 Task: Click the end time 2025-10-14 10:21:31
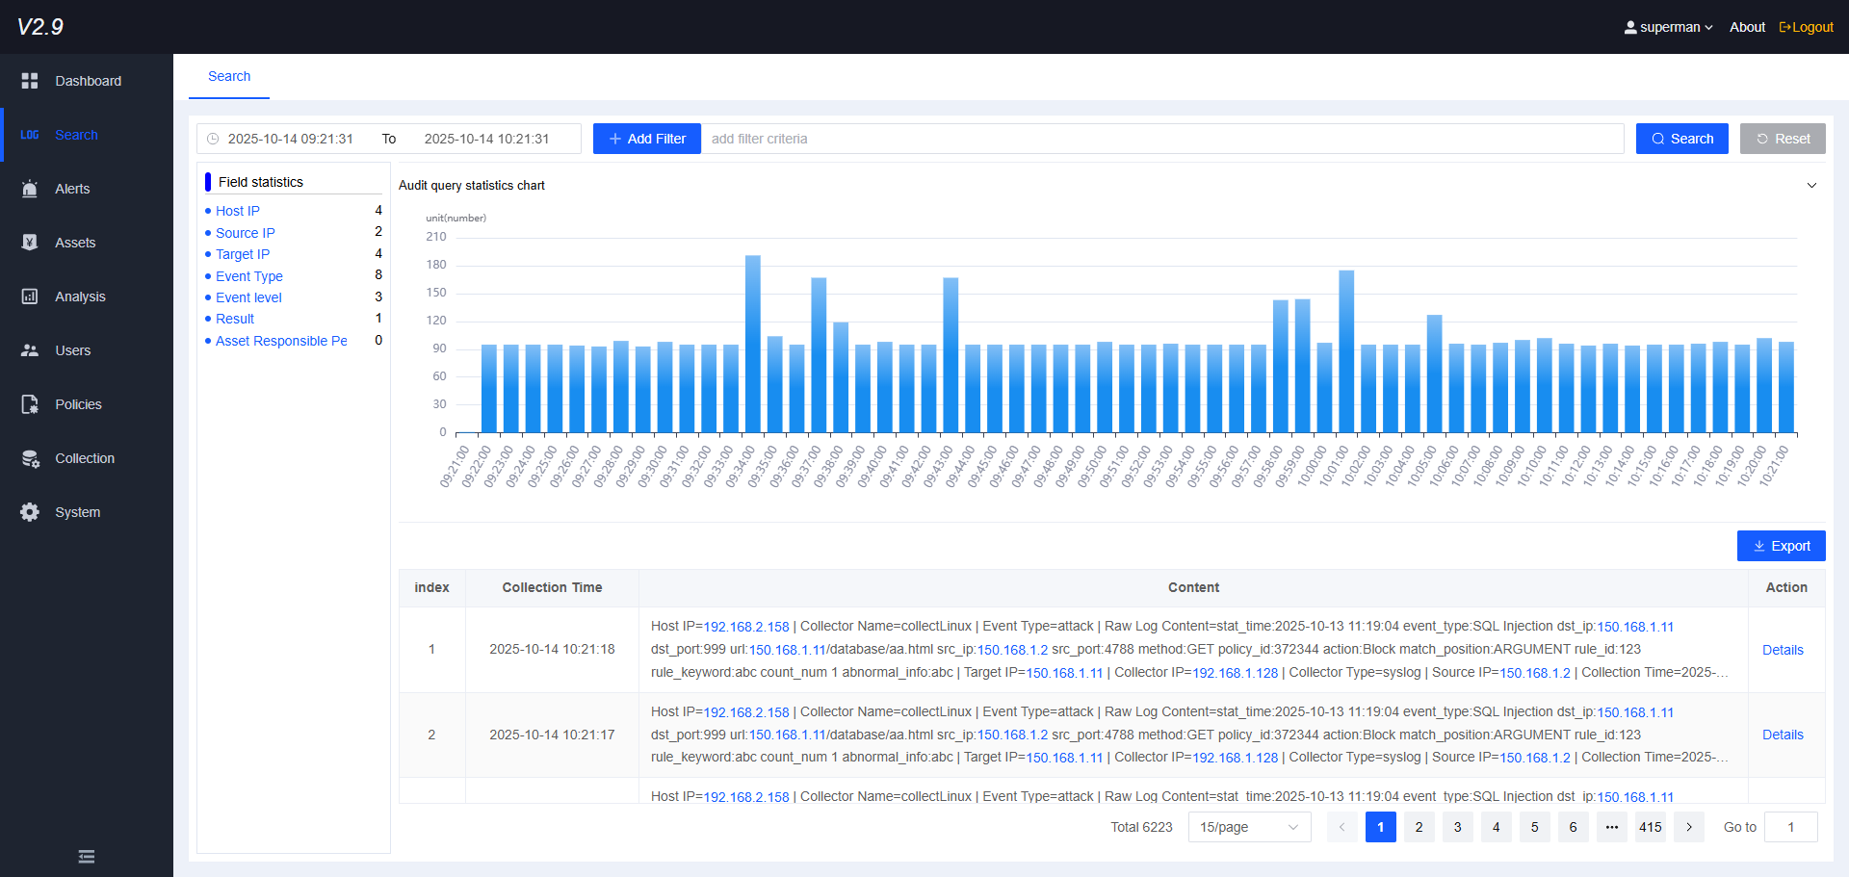486,139
